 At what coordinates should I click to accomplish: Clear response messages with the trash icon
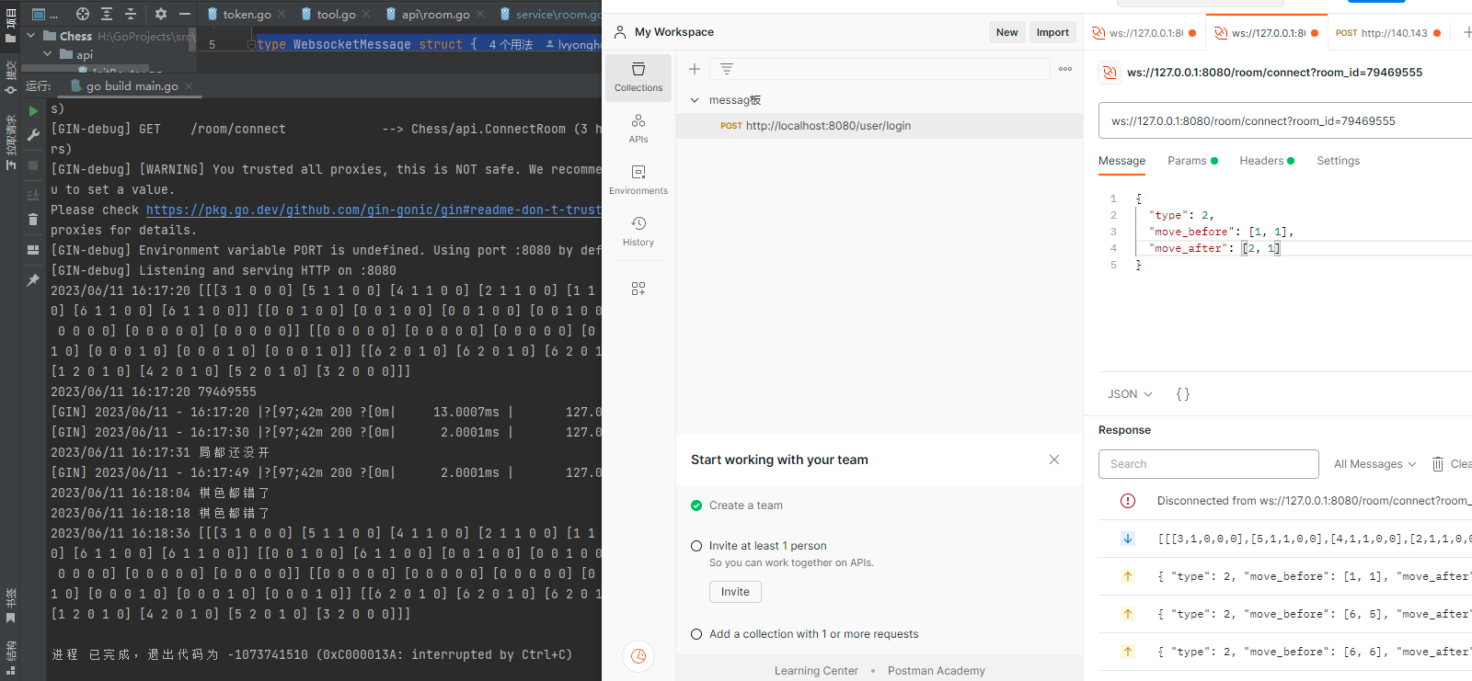[1438, 464]
